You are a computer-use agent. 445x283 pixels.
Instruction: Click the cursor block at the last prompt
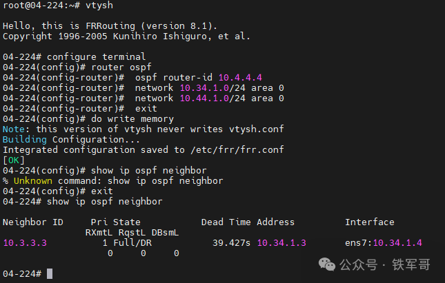[x=50, y=274]
